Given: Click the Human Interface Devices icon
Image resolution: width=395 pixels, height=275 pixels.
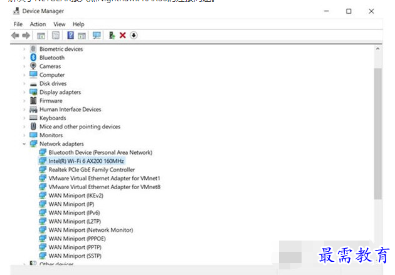Looking at the screenshot, I should coord(33,109).
